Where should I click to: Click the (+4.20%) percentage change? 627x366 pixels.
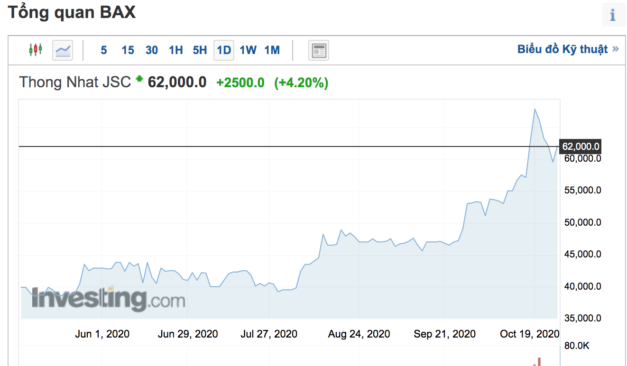pos(301,83)
